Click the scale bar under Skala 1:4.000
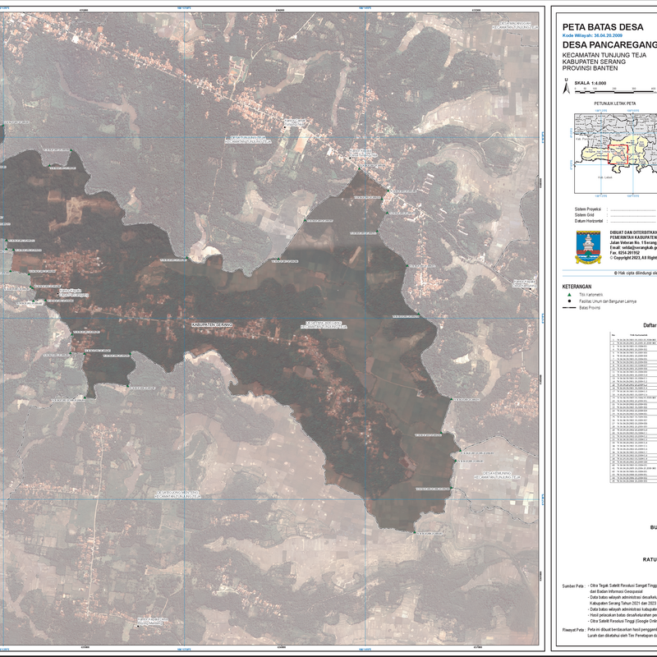Screen dimensions: 657x657 click(x=624, y=91)
